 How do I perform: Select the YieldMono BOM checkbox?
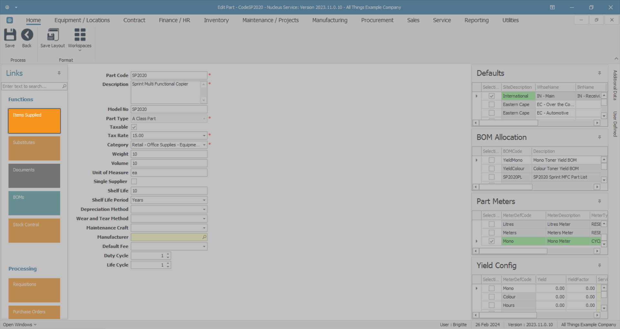tap(491, 160)
